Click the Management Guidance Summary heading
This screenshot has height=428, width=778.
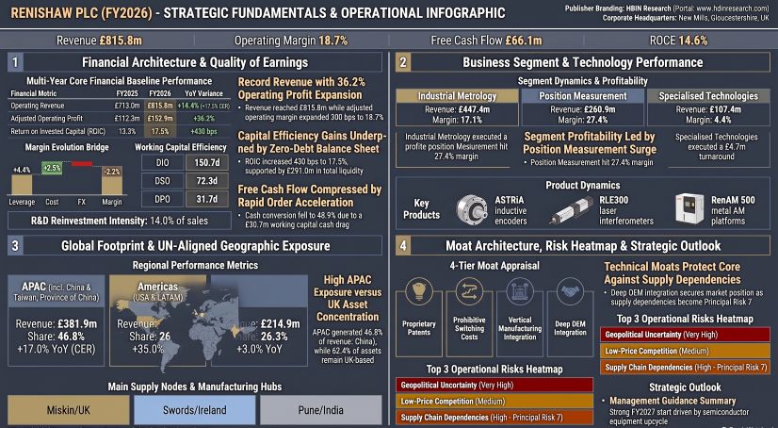click(x=673, y=401)
